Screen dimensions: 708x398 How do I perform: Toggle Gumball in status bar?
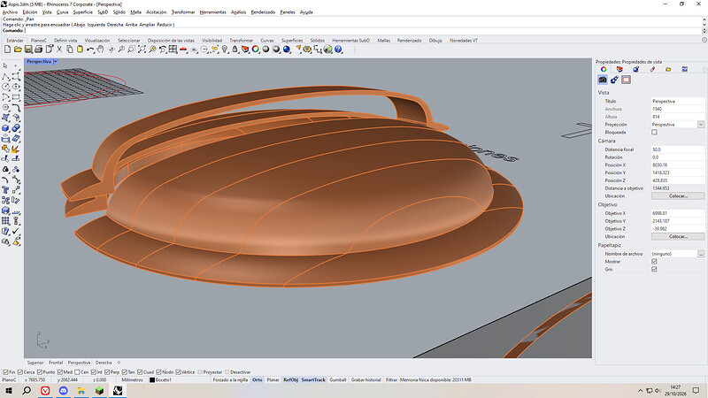338,380
